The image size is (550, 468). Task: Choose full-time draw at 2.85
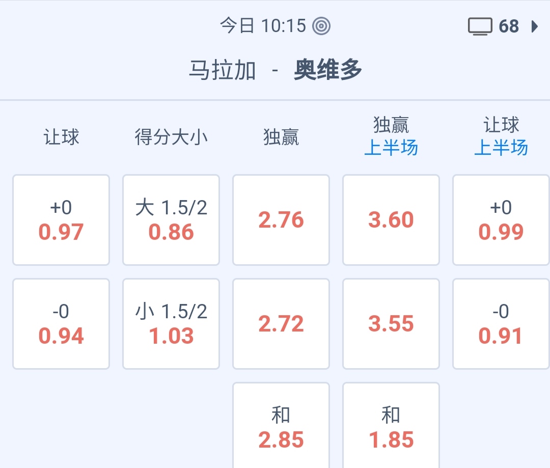coord(281,428)
